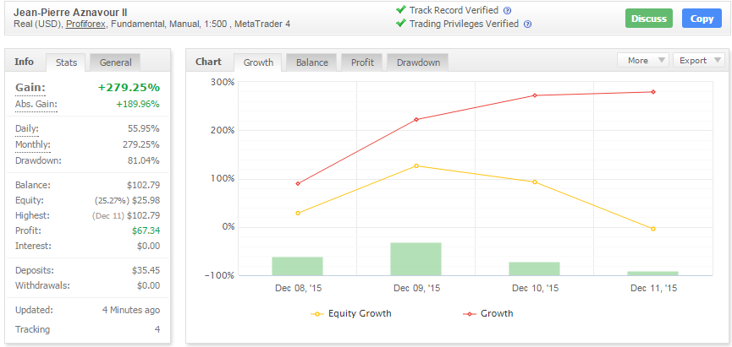The height and width of the screenshot is (347, 732).
Task: Click the Gain label
Action: (x=30, y=88)
